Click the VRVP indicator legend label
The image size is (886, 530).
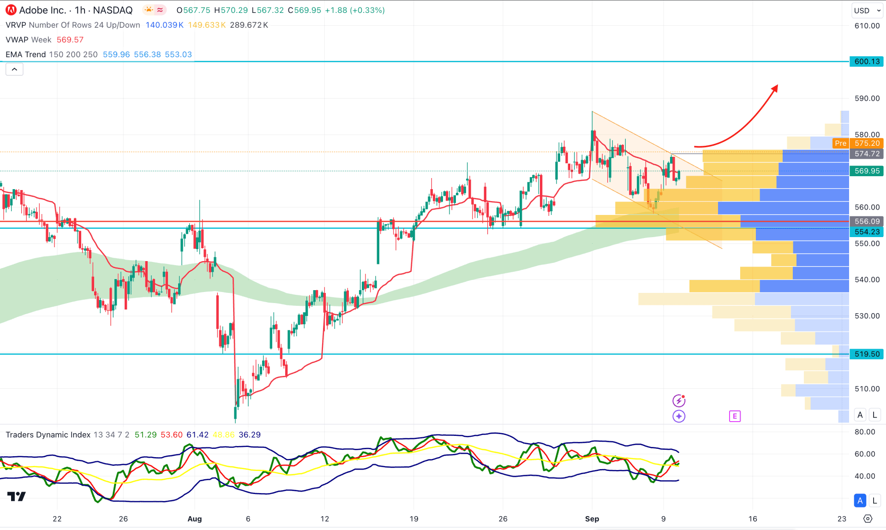coord(73,25)
